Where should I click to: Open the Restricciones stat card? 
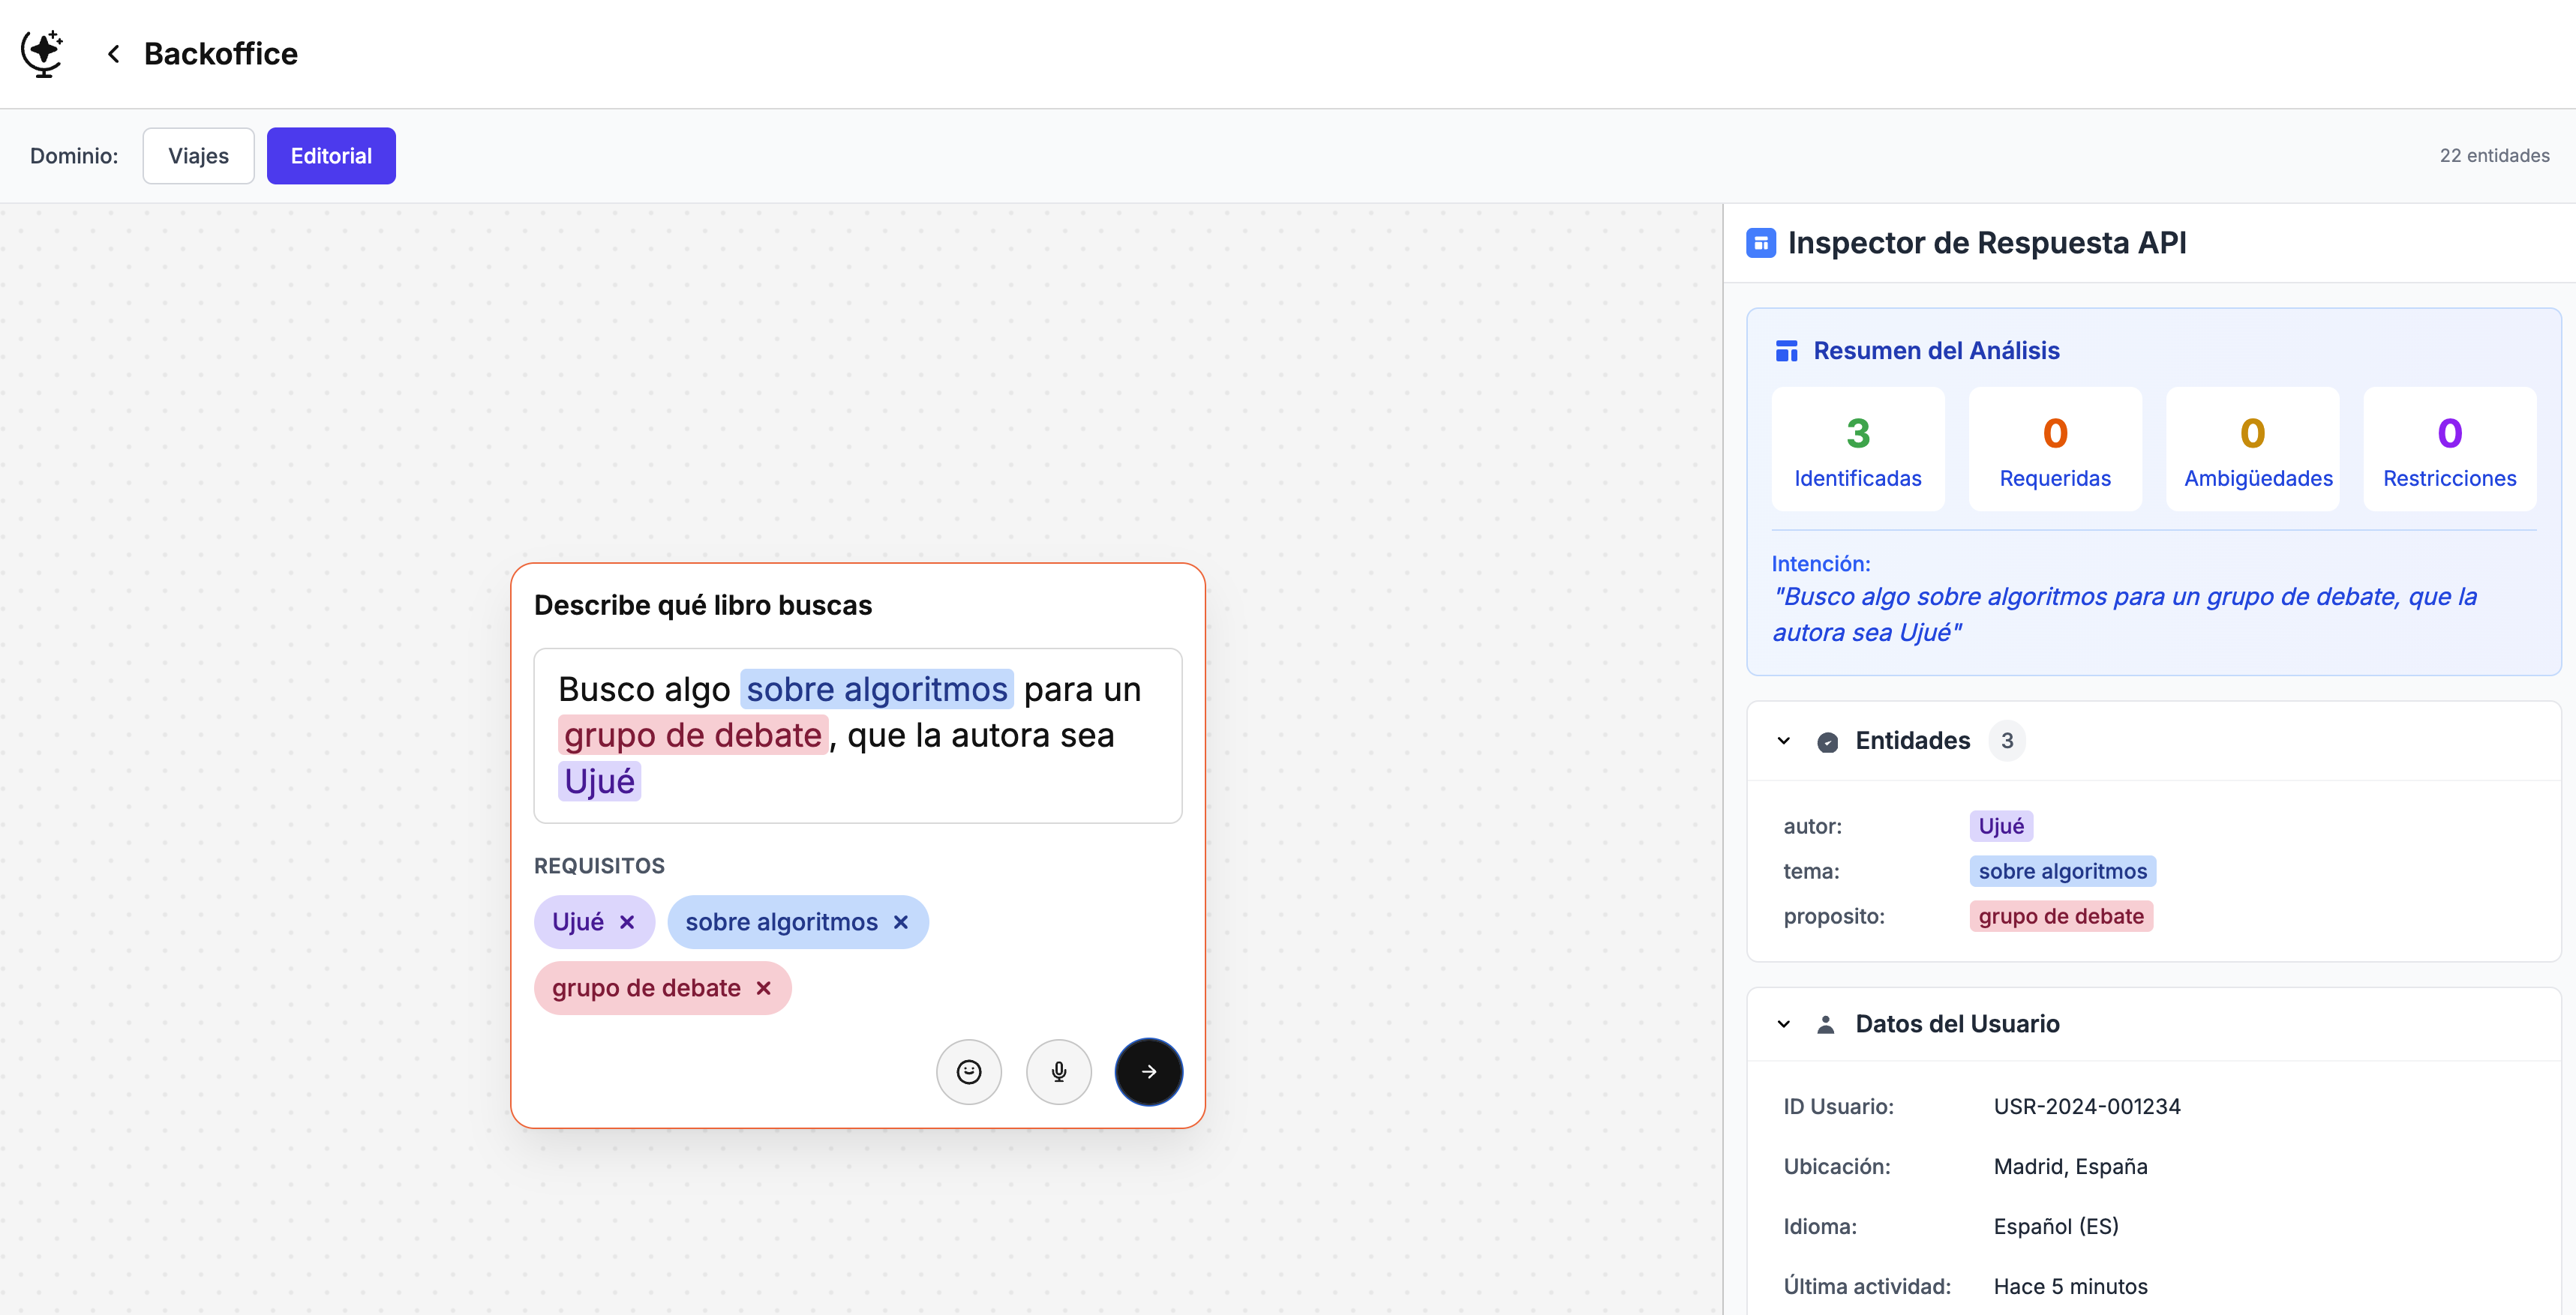(2449, 450)
